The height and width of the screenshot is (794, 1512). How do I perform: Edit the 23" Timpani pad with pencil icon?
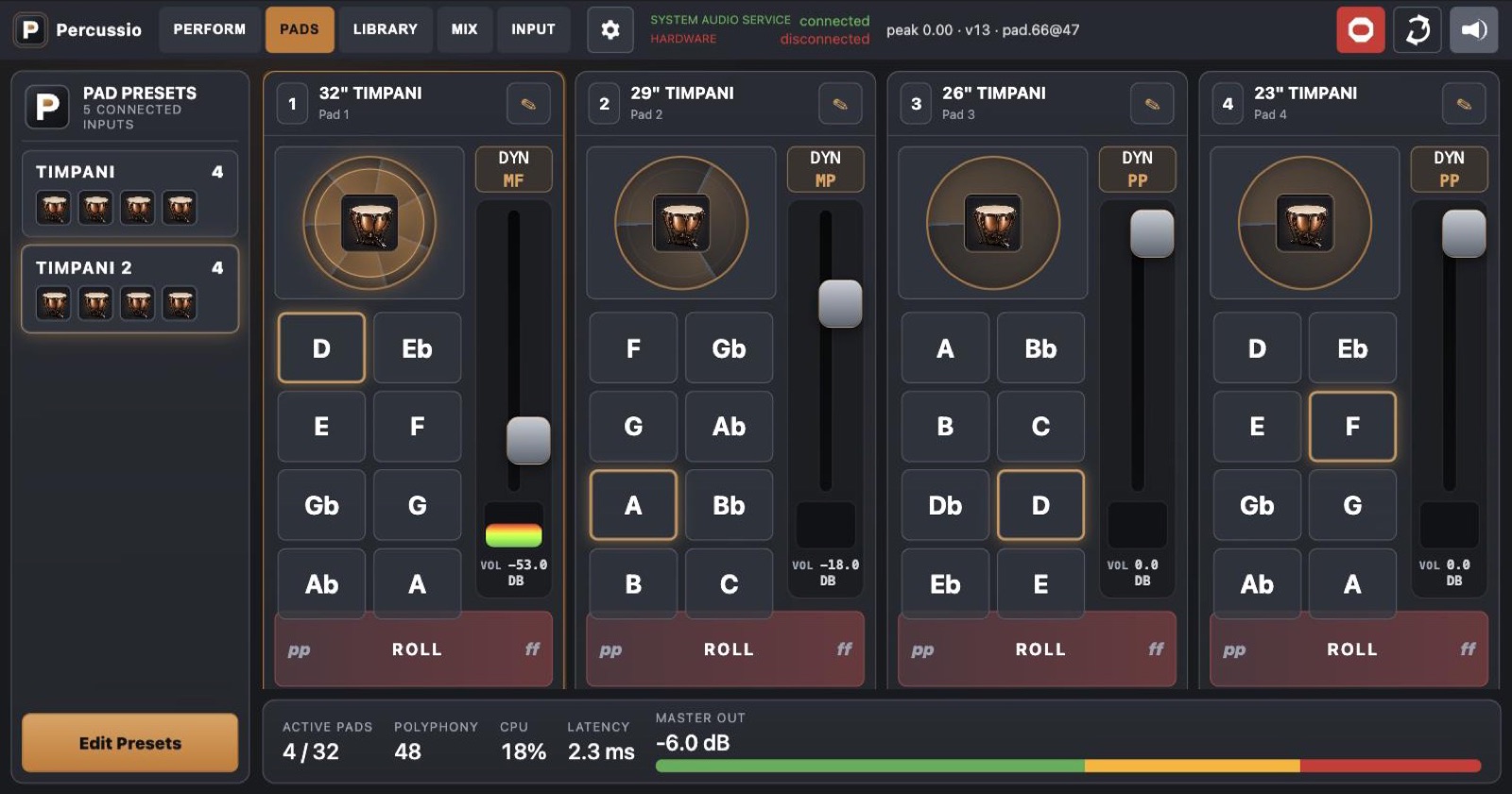(x=1464, y=104)
